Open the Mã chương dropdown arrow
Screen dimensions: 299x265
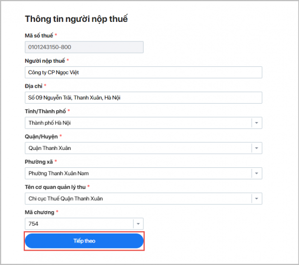coord(138,224)
